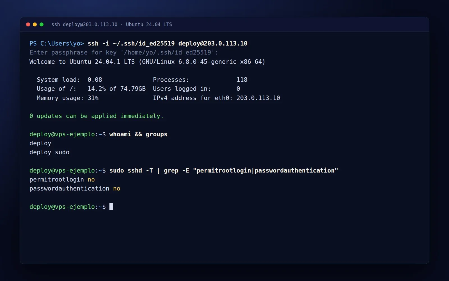Click the 'Usage of /:' label
Viewport: 449px width, 281px height.
(56, 89)
